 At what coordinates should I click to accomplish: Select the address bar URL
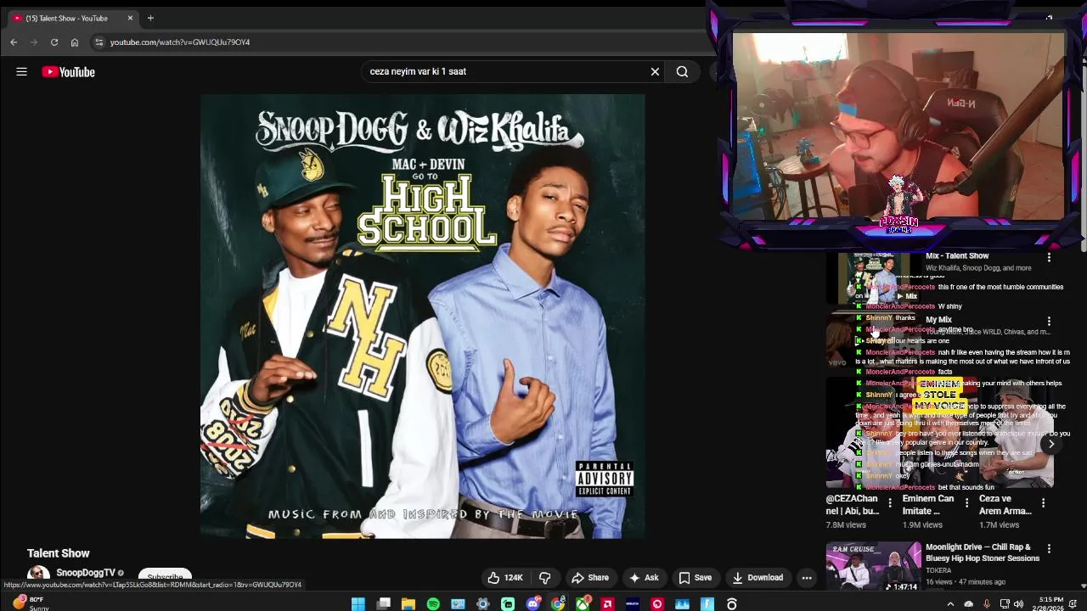[x=180, y=42]
